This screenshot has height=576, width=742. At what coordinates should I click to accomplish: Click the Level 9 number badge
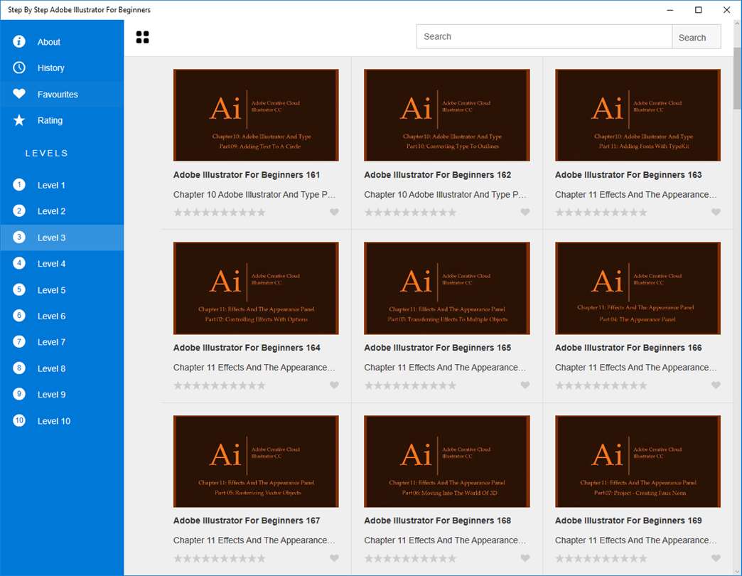(x=19, y=394)
